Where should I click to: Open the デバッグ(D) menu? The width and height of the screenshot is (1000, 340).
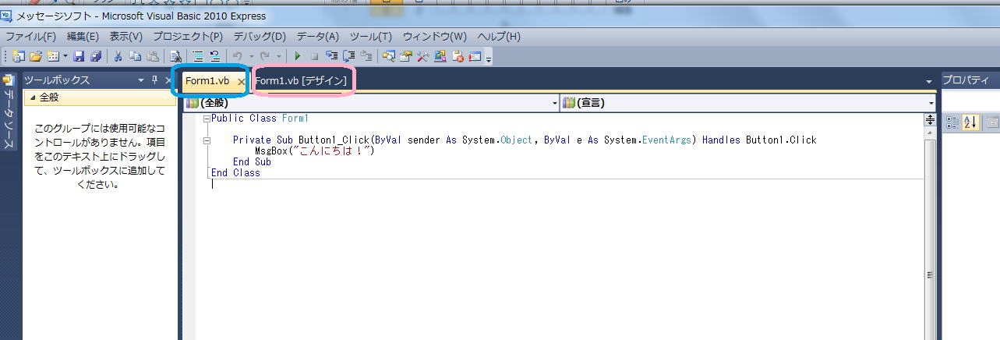click(260, 37)
